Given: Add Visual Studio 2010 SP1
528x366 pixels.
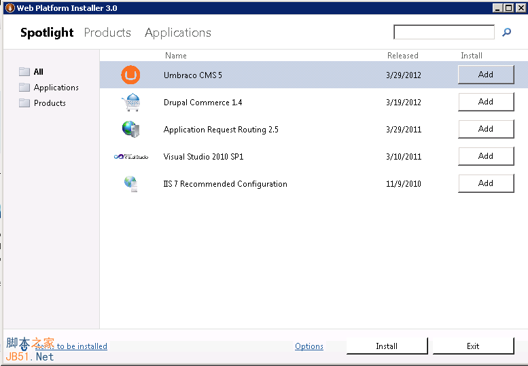Looking at the screenshot, I should [x=485, y=156].
